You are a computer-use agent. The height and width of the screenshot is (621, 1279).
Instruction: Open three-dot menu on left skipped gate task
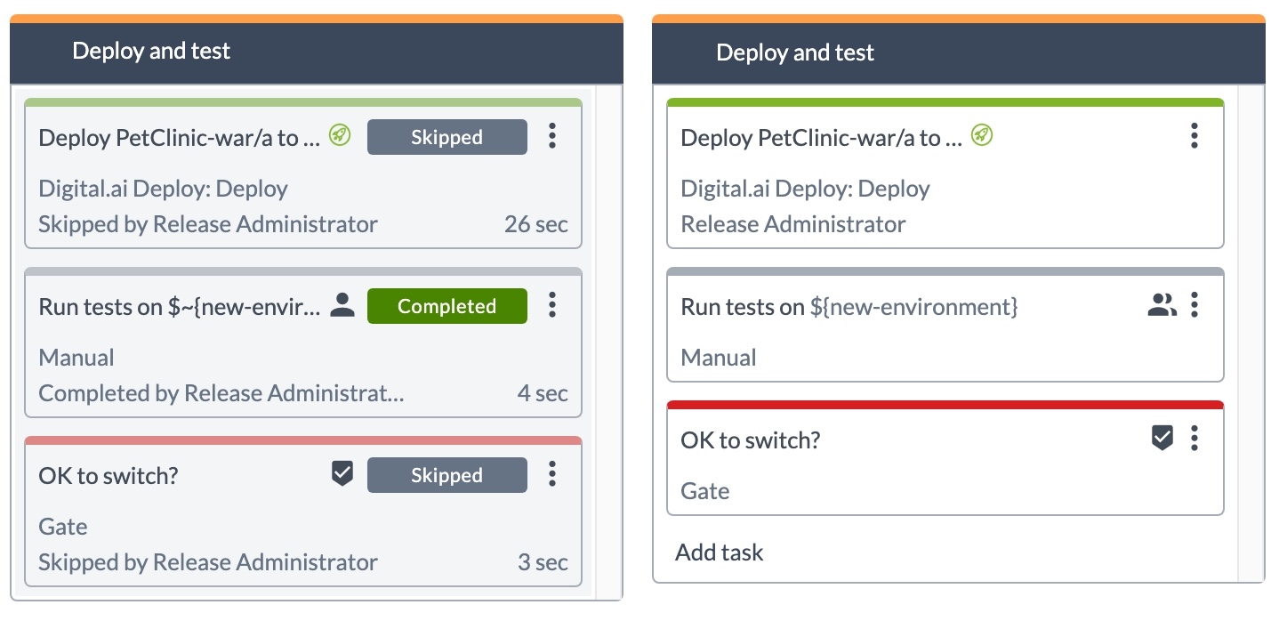coord(552,474)
